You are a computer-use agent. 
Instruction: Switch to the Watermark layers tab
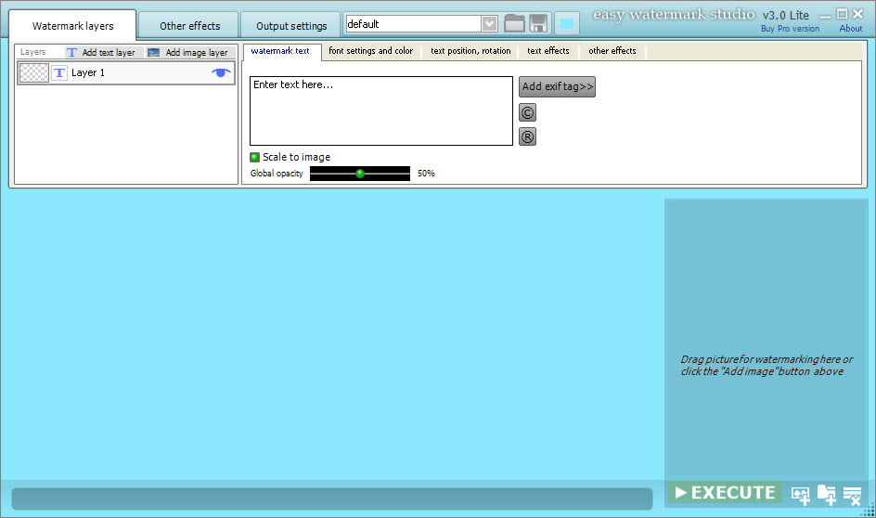[x=72, y=26]
